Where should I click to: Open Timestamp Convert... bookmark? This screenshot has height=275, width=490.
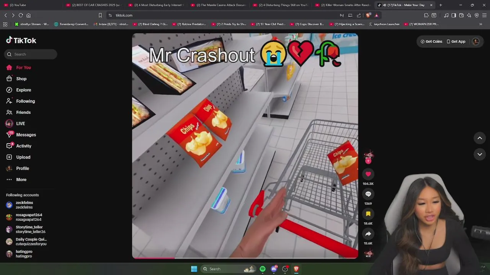71,24
